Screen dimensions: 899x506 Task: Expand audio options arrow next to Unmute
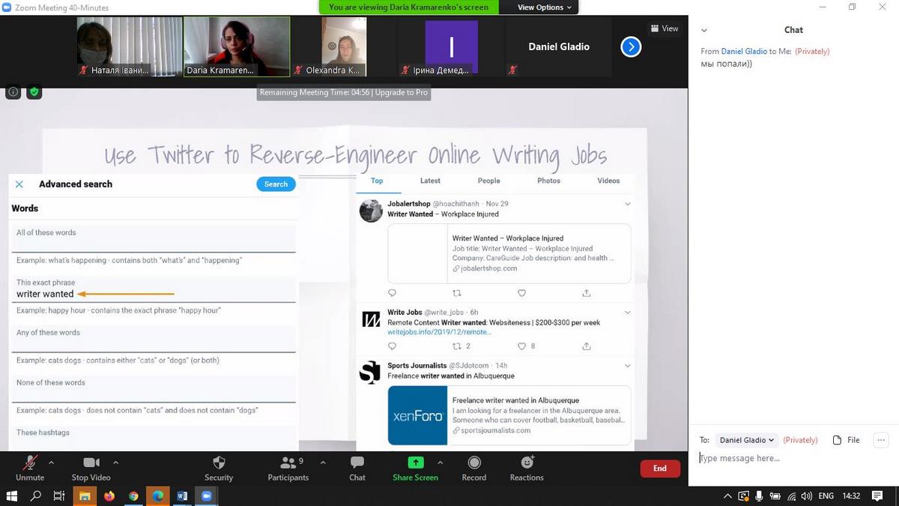coord(51,463)
